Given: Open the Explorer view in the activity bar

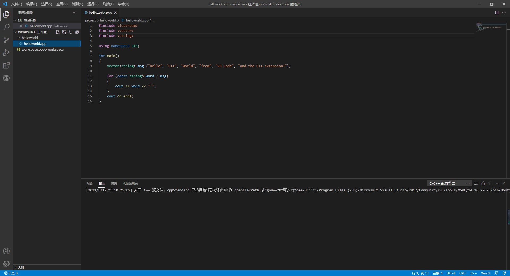Looking at the screenshot, I should click(6, 14).
